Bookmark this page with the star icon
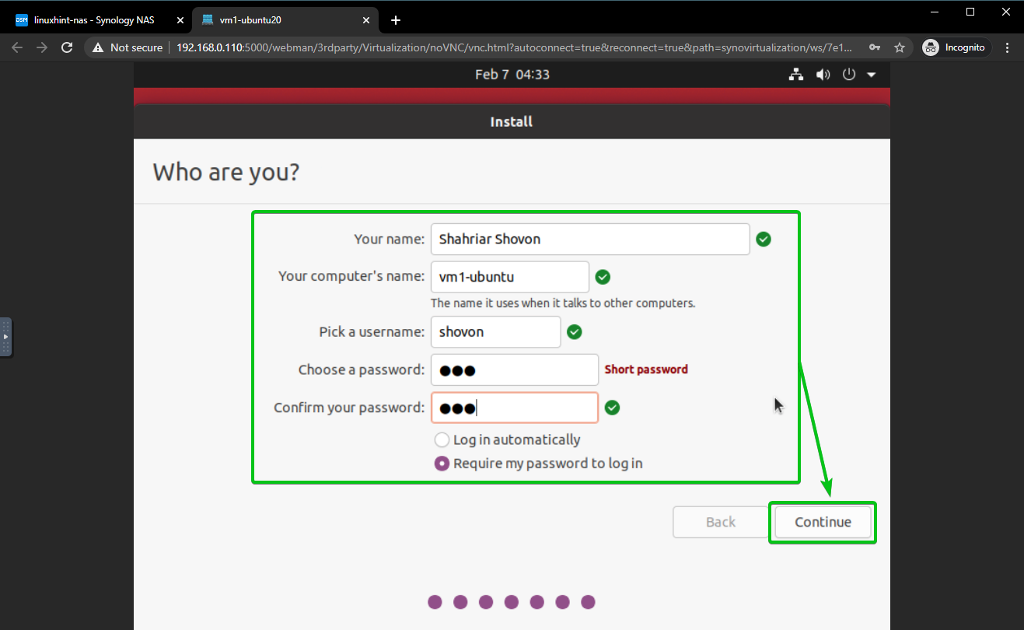 coord(900,47)
